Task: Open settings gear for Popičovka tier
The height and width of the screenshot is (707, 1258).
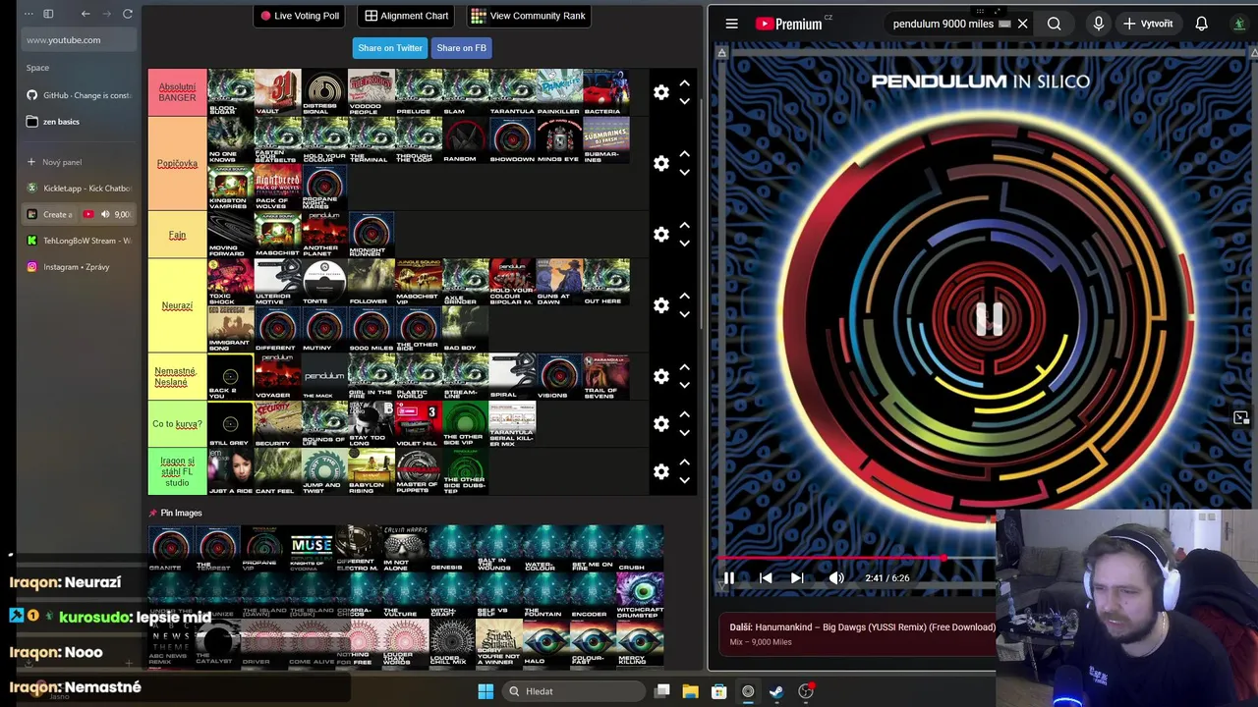Action: click(661, 163)
